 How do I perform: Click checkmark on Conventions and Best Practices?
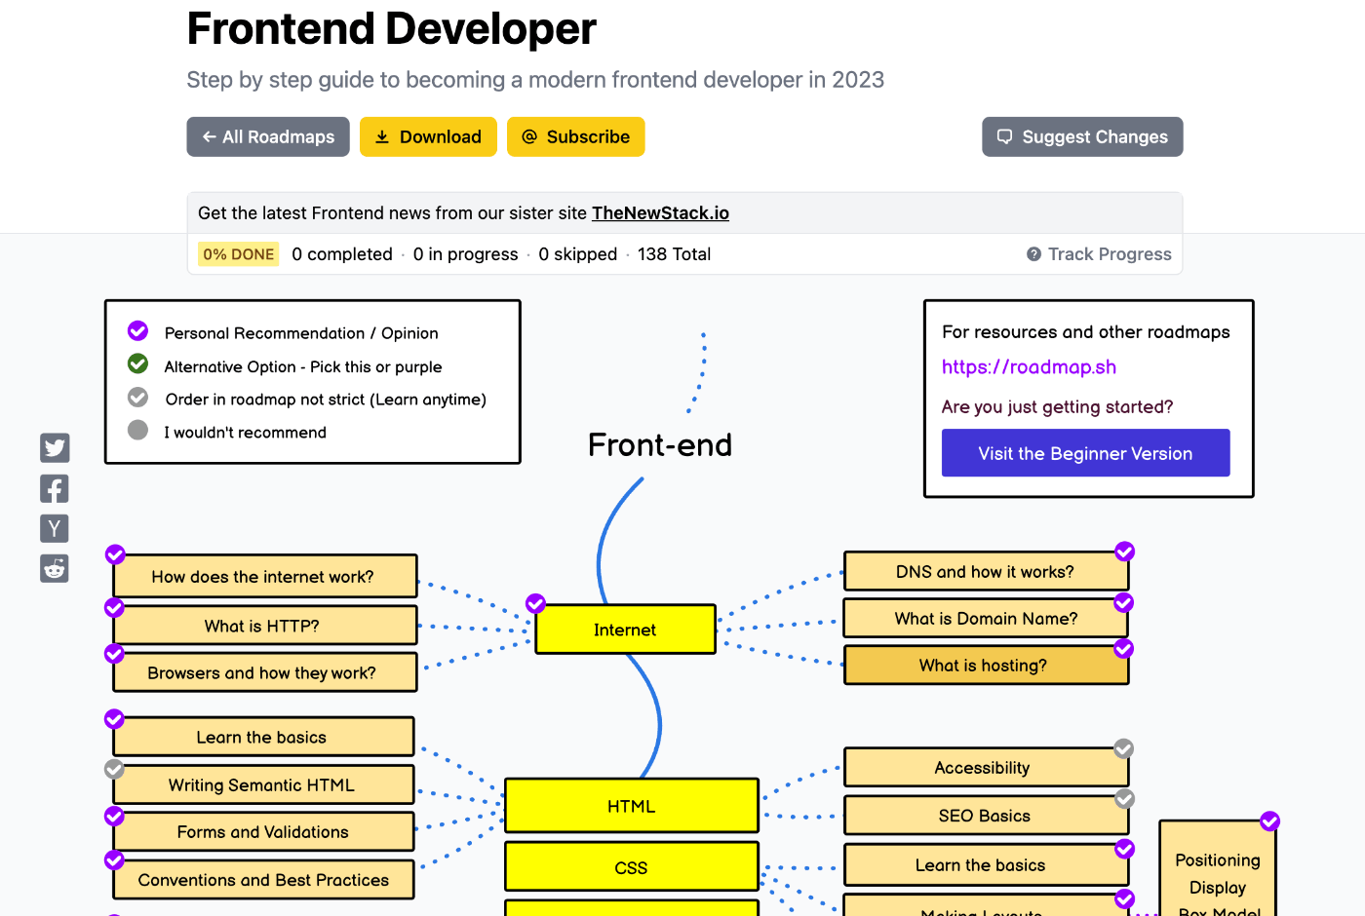tap(114, 860)
